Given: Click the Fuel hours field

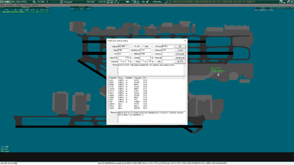Looking at the screenshot, I should tap(142, 61).
